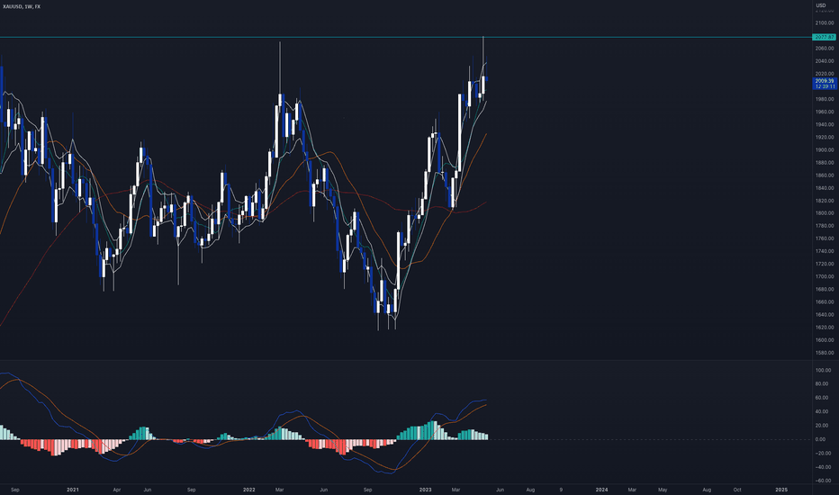Click the 2021 label on time axis
The image size is (839, 495).
(x=73, y=490)
